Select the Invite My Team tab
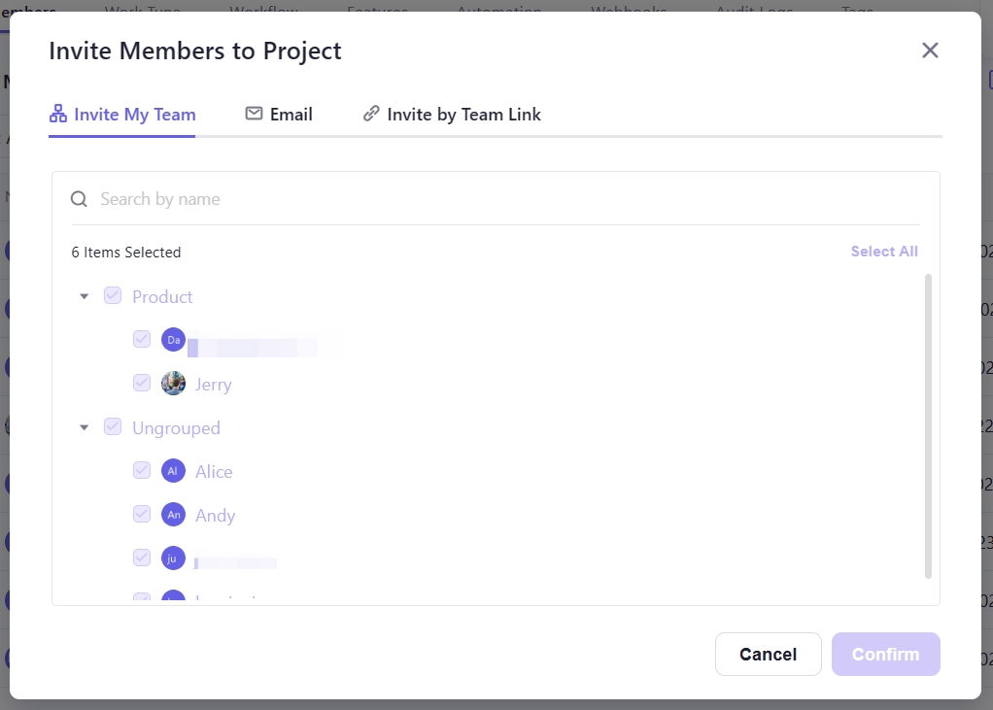 122,115
